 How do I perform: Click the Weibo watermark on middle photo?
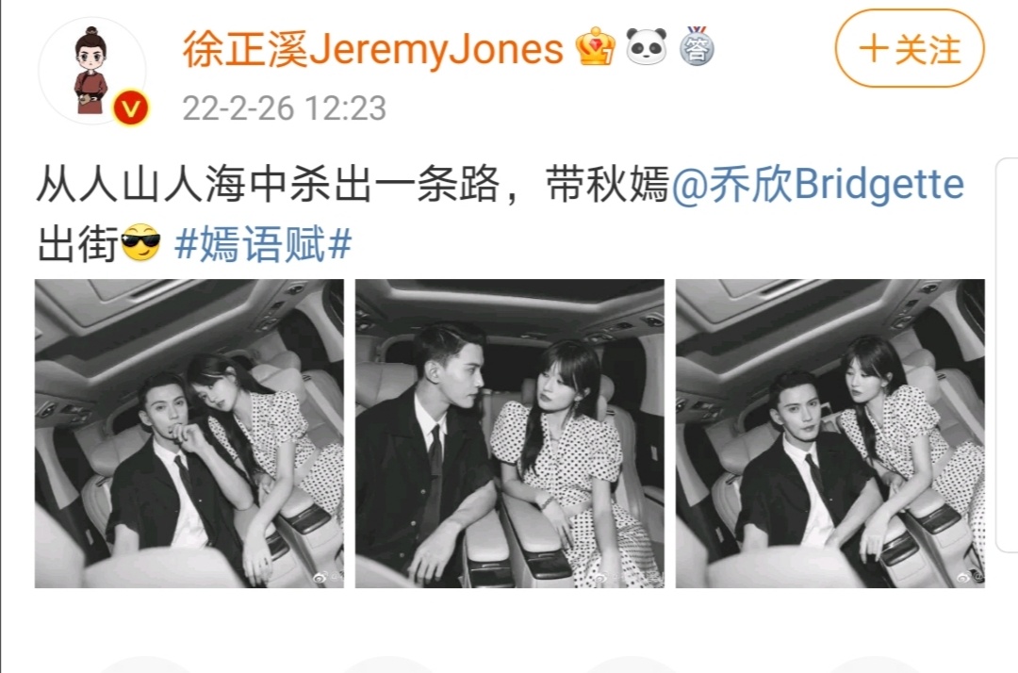pos(629,576)
